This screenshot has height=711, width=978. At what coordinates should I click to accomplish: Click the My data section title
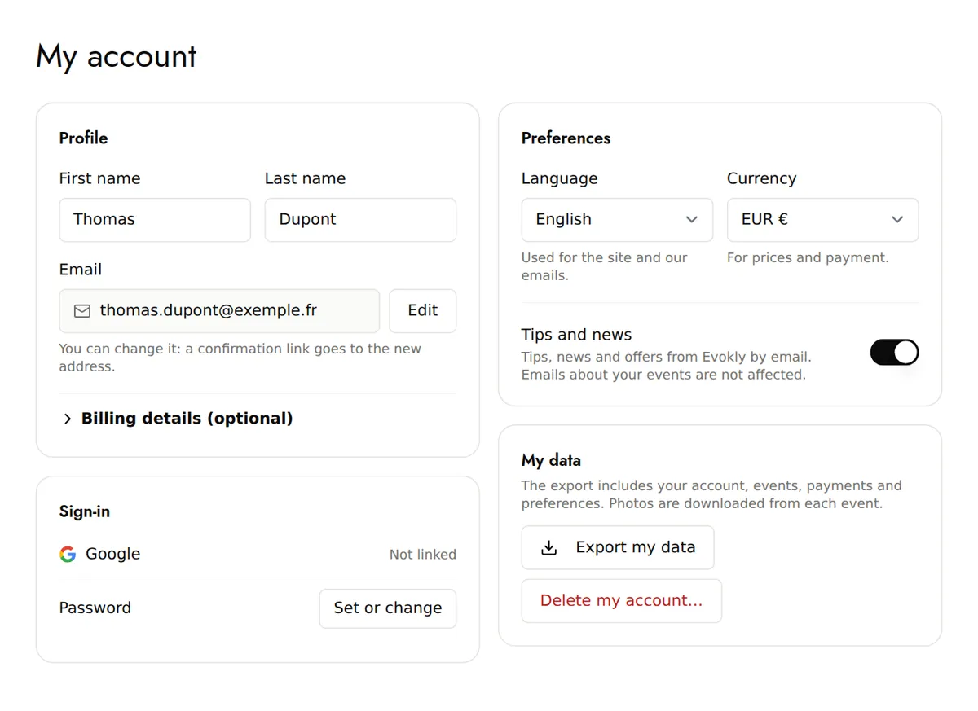pyautogui.click(x=551, y=461)
